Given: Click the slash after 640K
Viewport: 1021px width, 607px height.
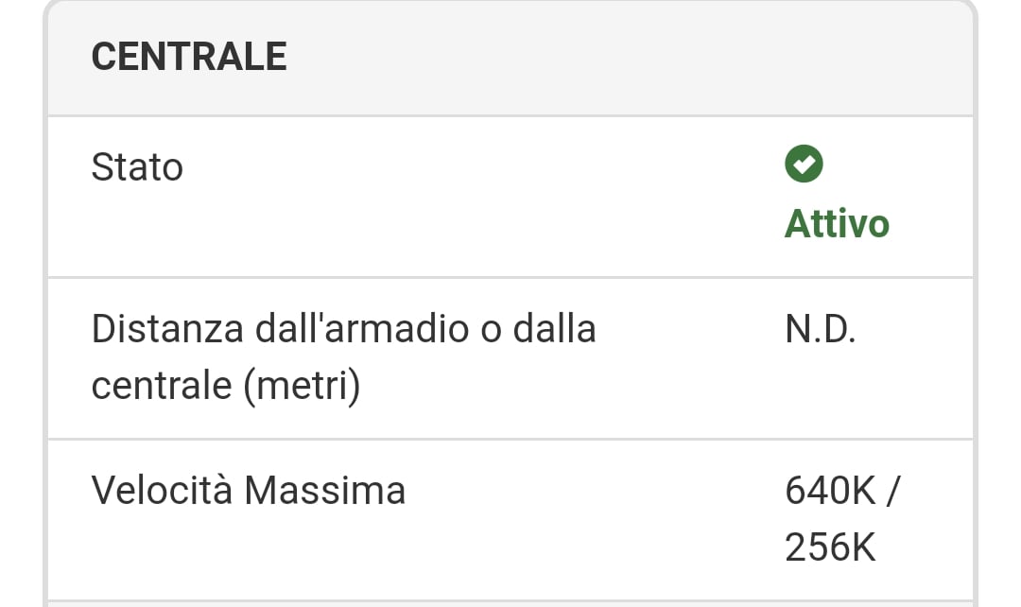Looking at the screenshot, I should coord(893,491).
